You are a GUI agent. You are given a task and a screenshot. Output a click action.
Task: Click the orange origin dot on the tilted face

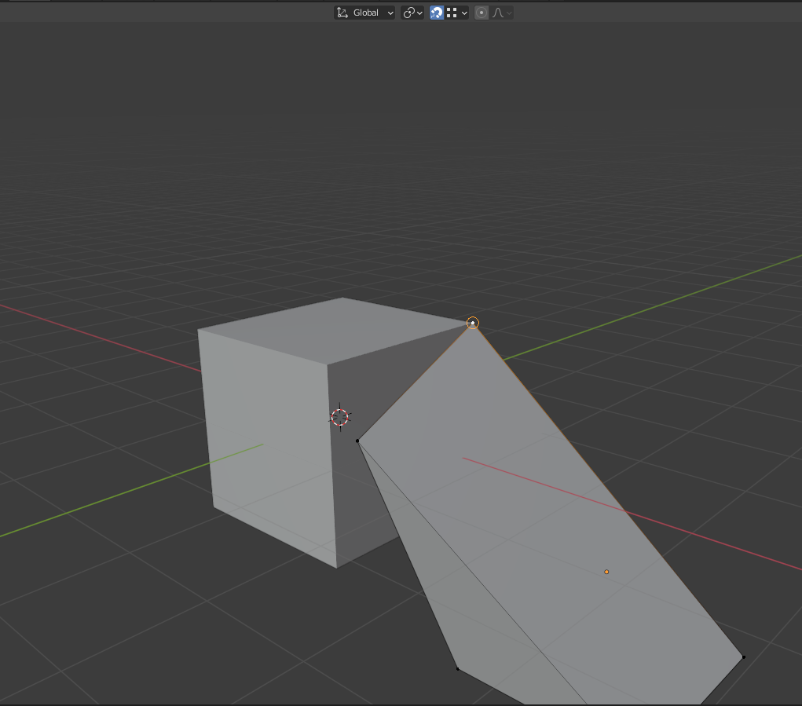coord(606,572)
